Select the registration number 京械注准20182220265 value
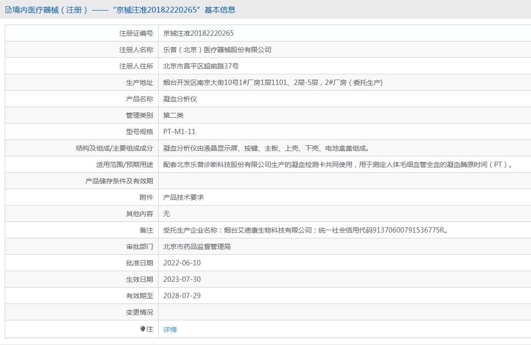The width and height of the screenshot is (531, 345). [198, 33]
